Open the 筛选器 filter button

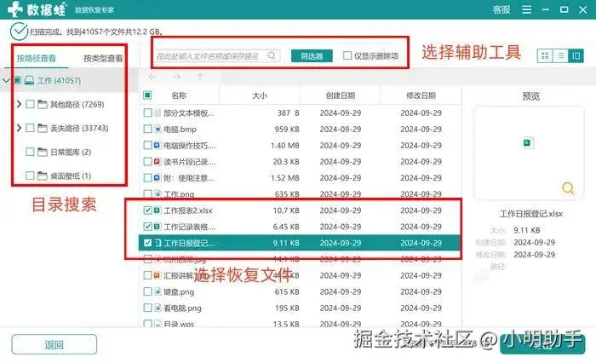312,56
